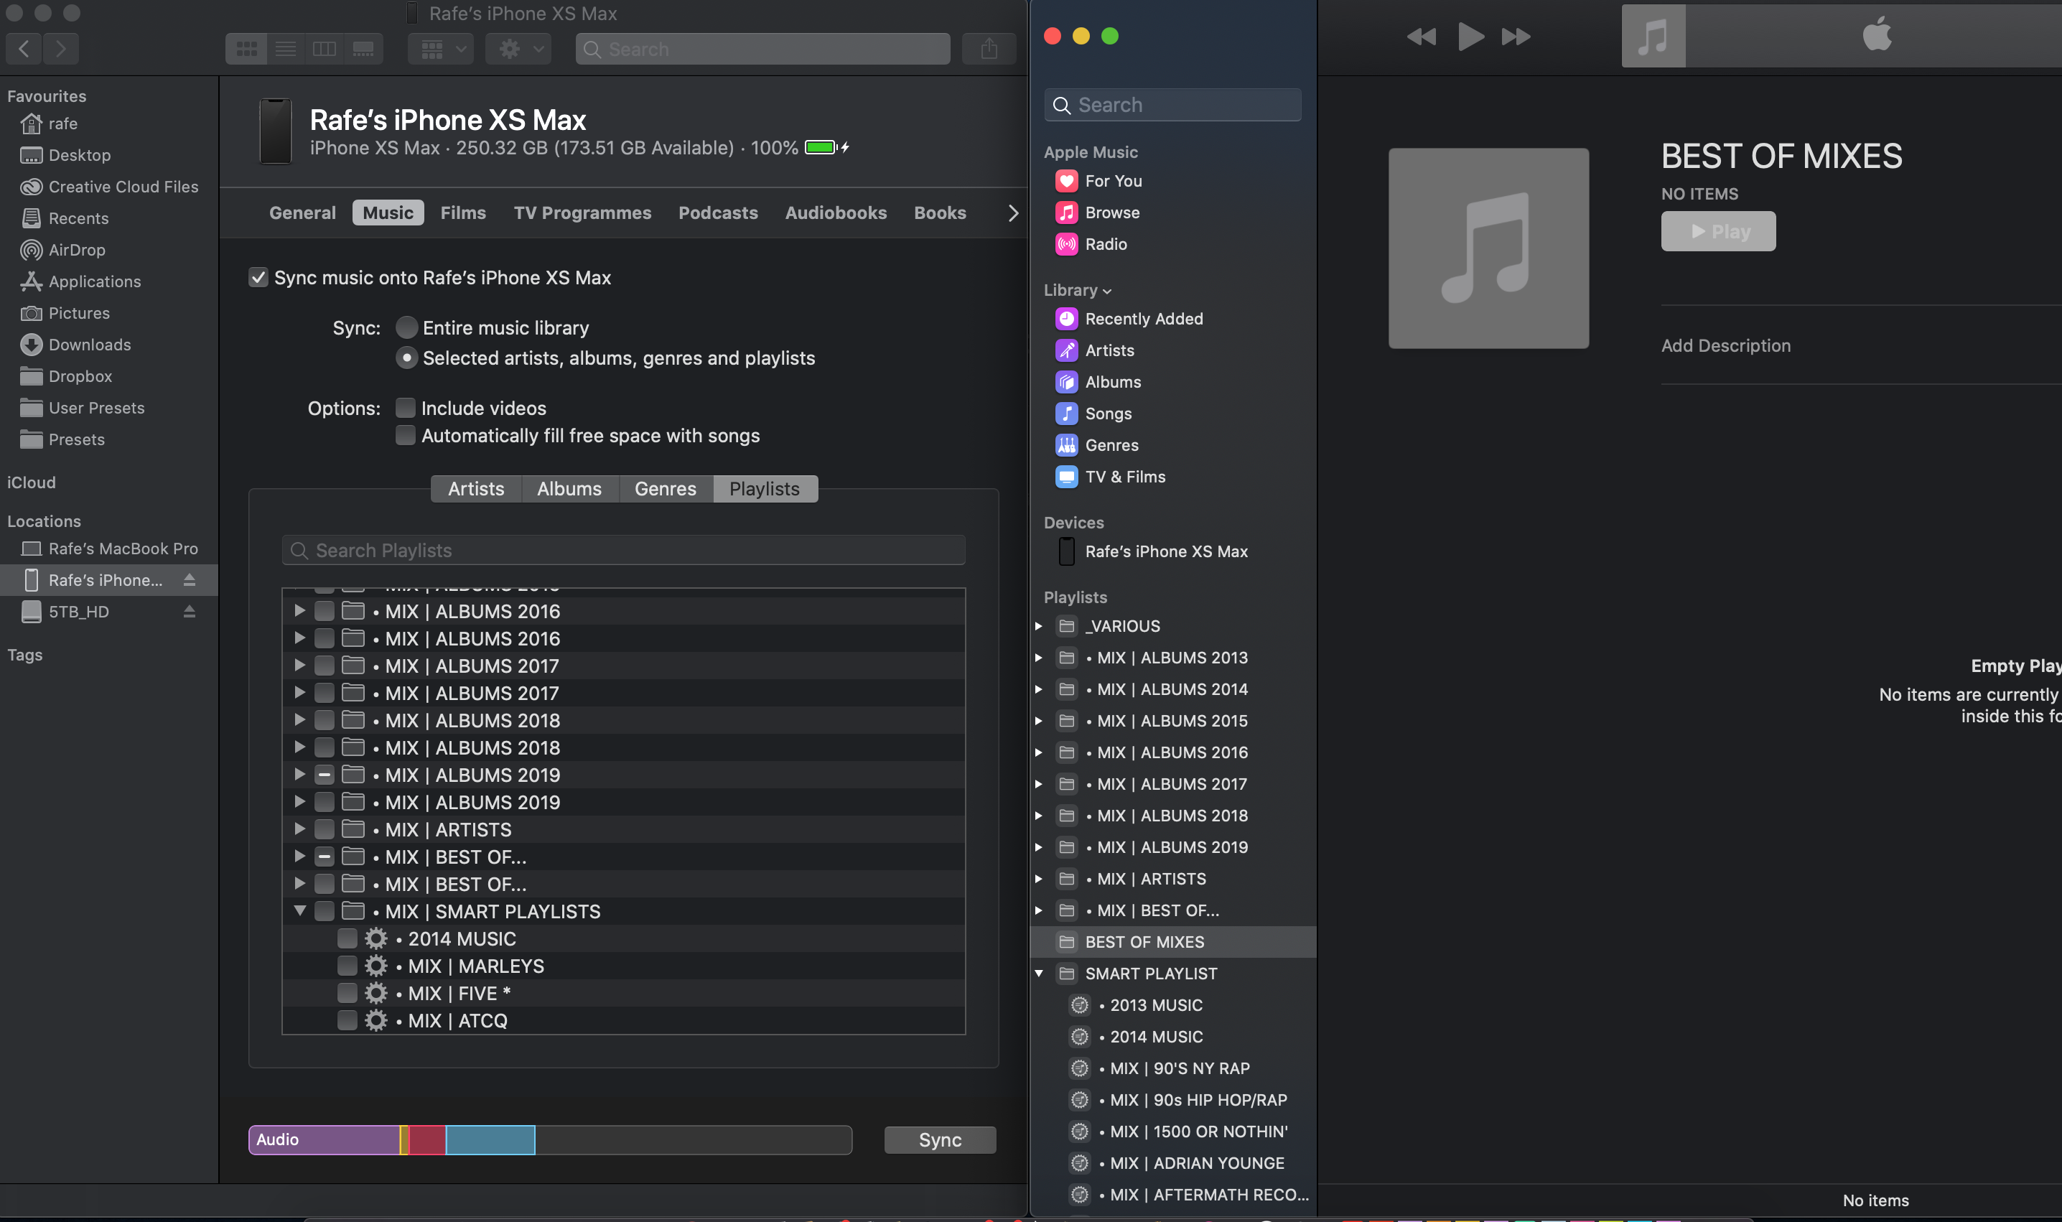2062x1222 pixels.
Task: Select Entire music library radio button
Action: 407,327
